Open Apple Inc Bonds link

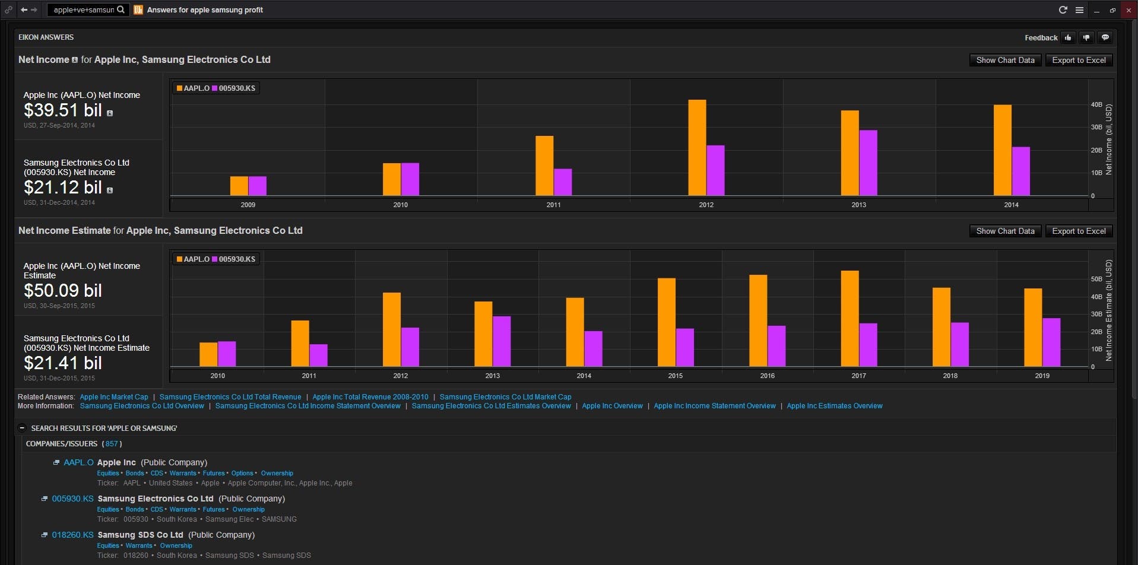pyautogui.click(x=135, y=473)
